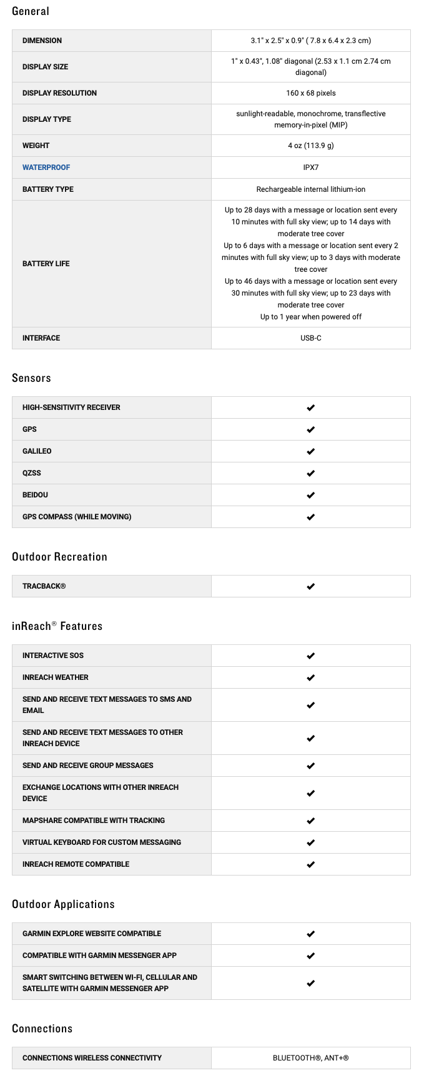The width and height of the screenshot is (424, 1073).
Task: Open the WATERPROOF rating link
Action: click(x=46, y=167)
